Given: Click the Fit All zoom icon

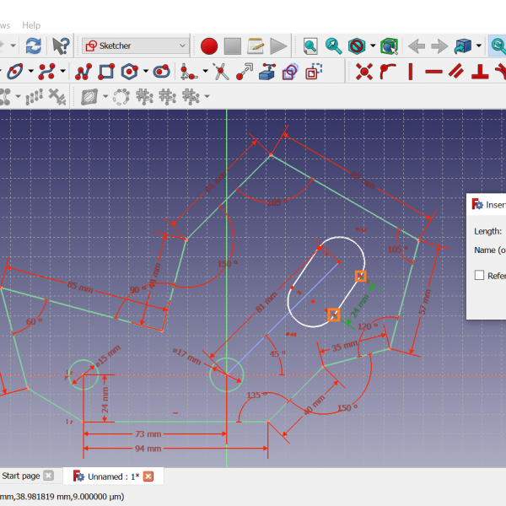Looking at the screenshot, I should pos(310,46).
